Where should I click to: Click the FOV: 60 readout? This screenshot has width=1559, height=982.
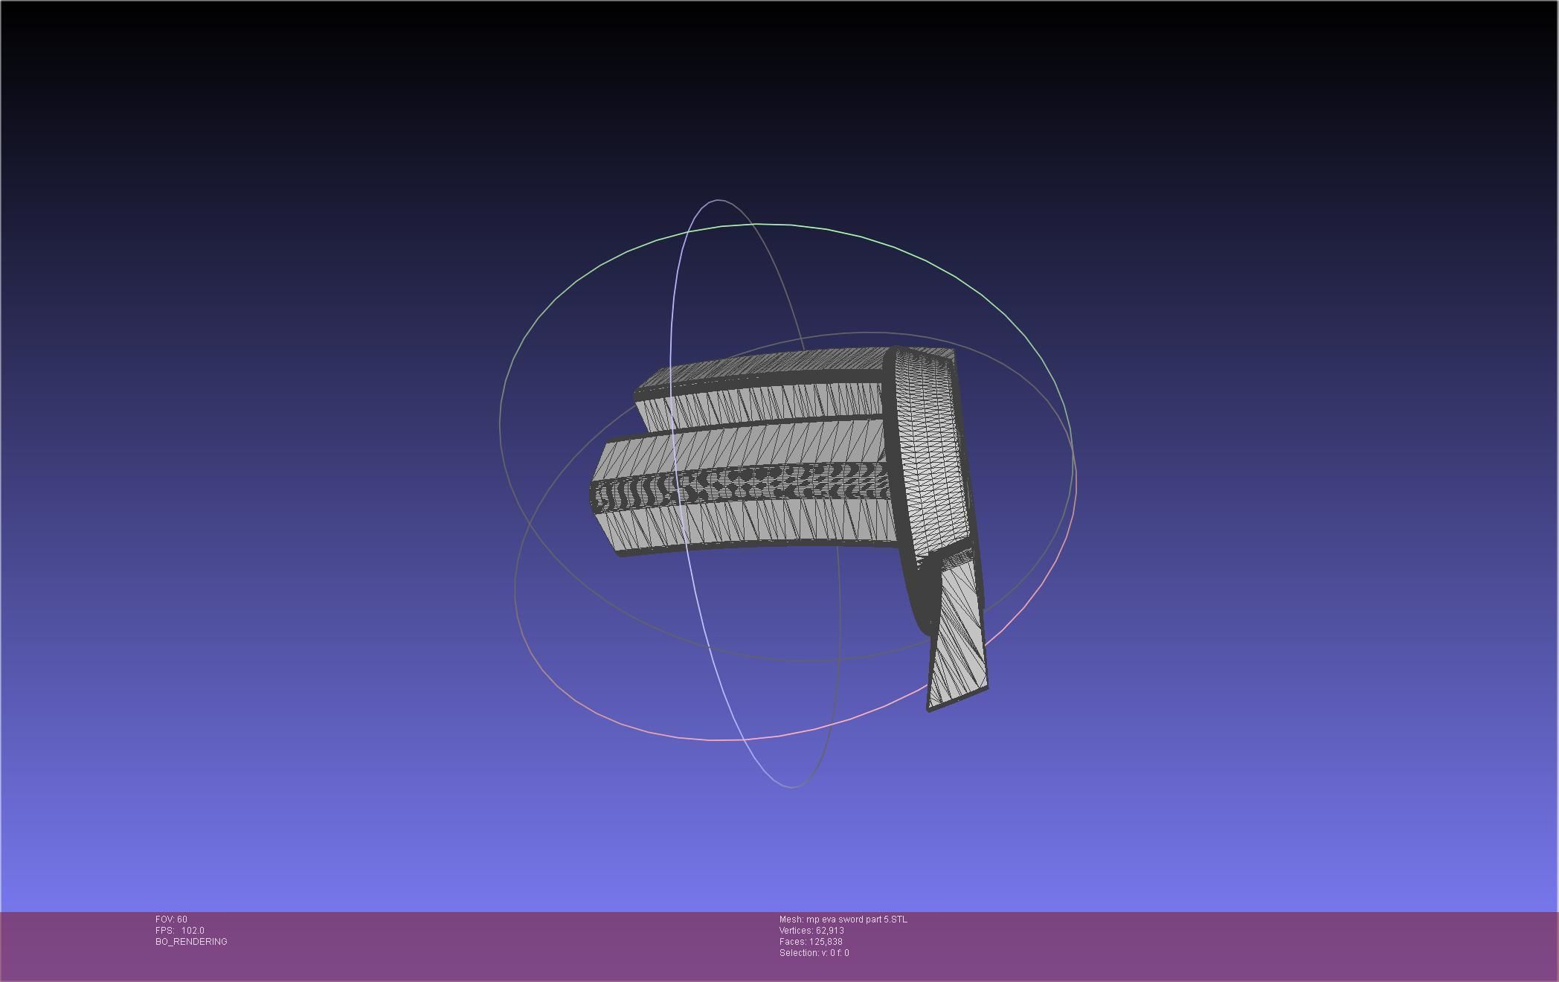(171, 920)
